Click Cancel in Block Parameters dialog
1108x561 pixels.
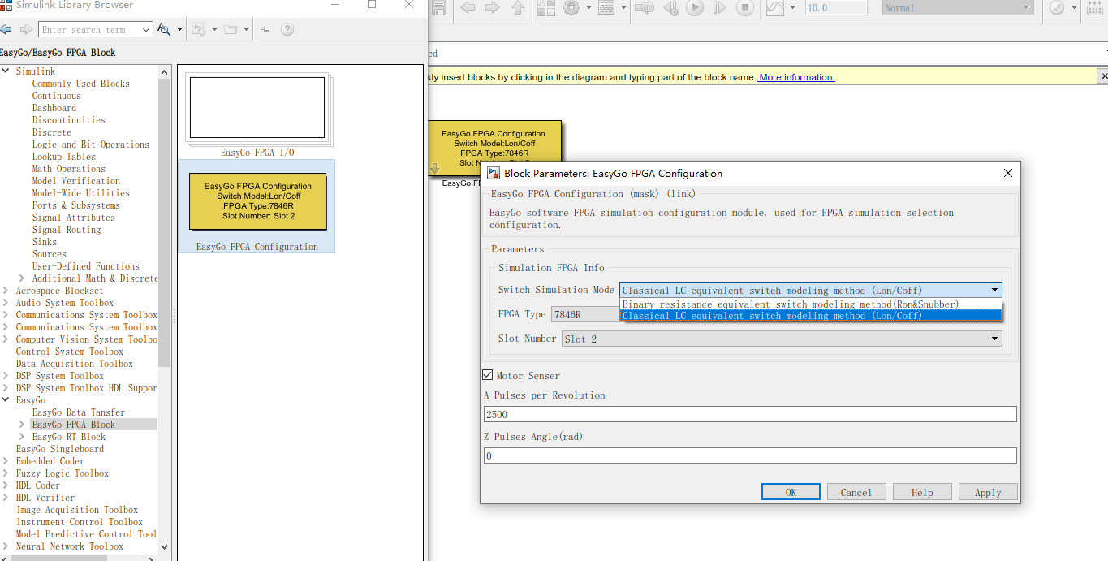coord(856,492)
